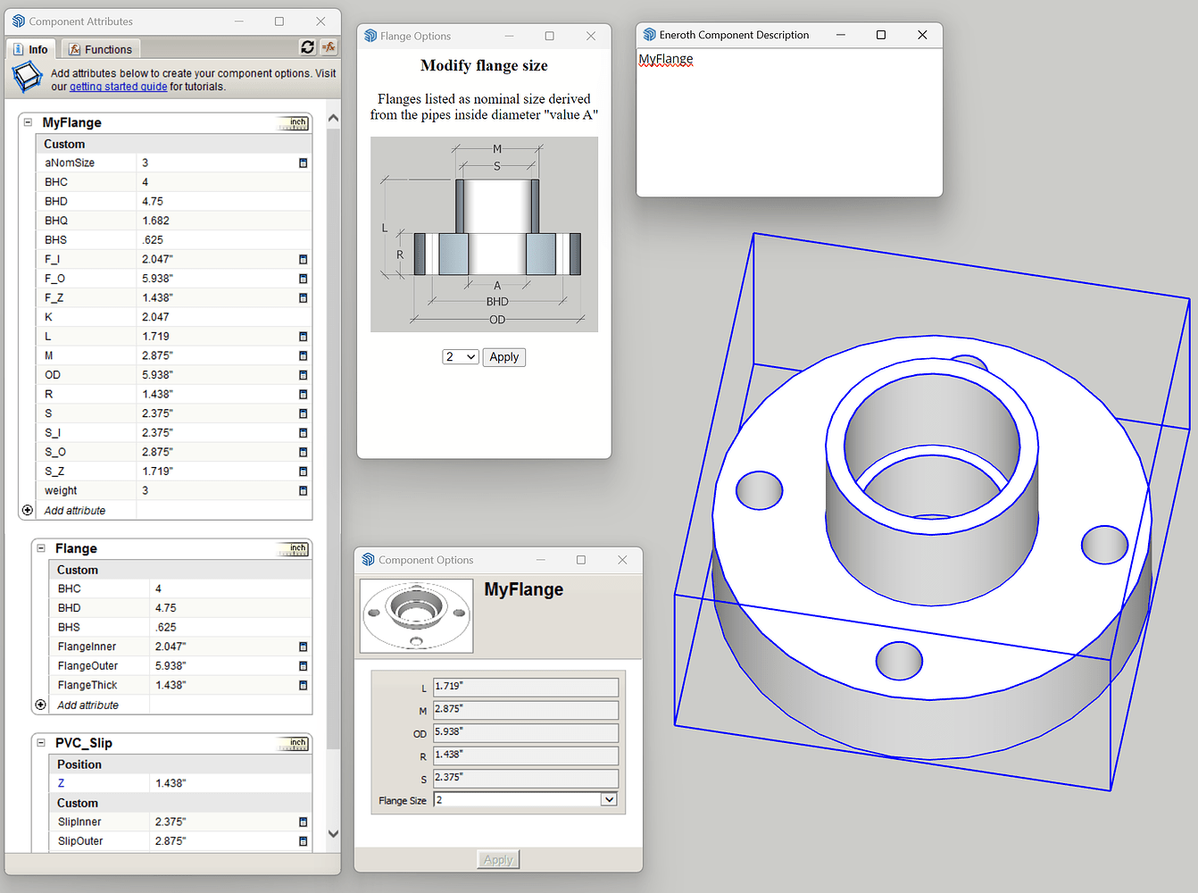The height and width of the screenshot is (893, 1198).
Task: Open the Flange Size dropdown in Component Options
Action: pyautogui.click(x=608, y=799)
